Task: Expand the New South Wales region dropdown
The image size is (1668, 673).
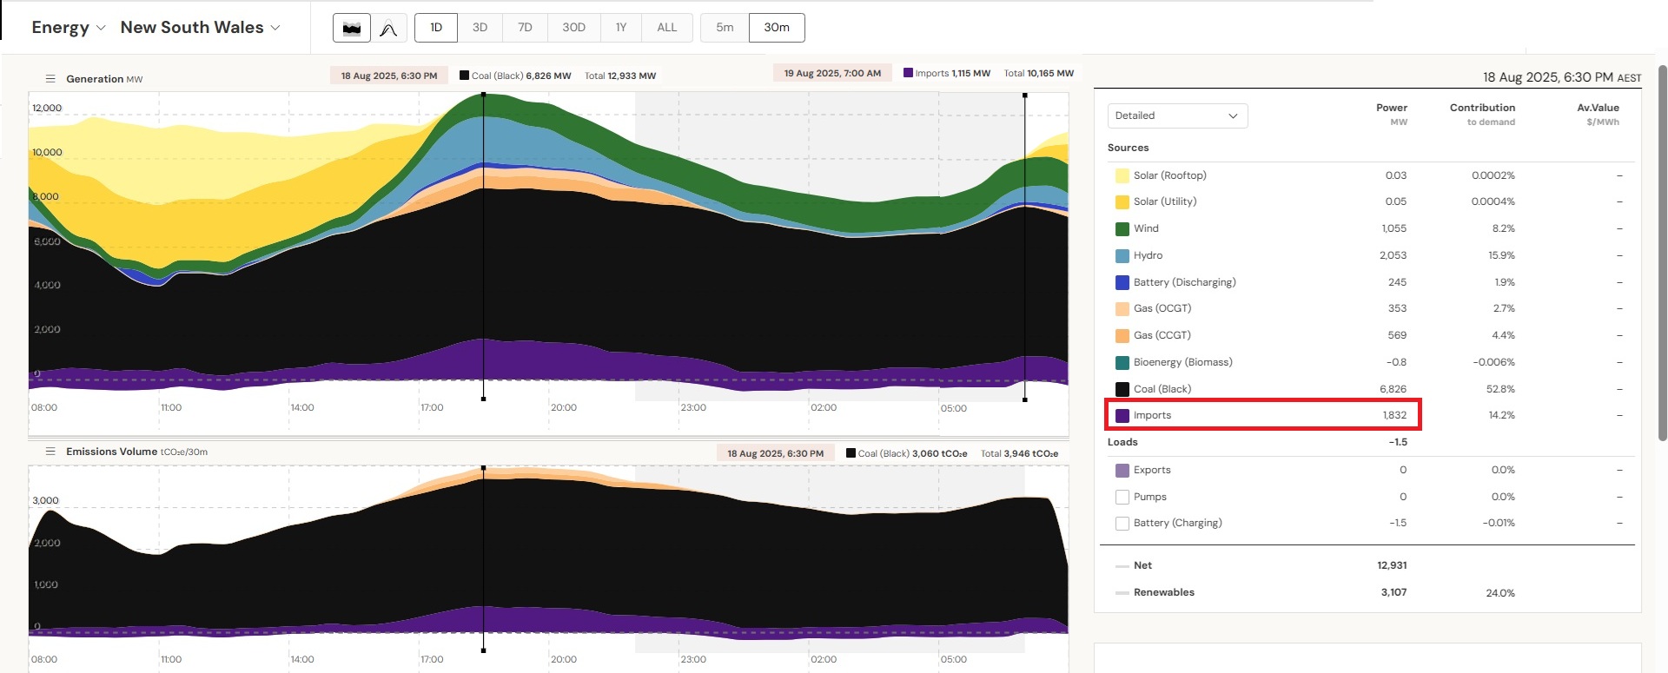Action: coord(200,28)
